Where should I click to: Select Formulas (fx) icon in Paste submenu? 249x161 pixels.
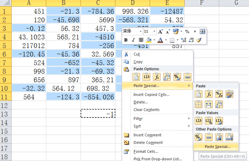click(209, 94)
